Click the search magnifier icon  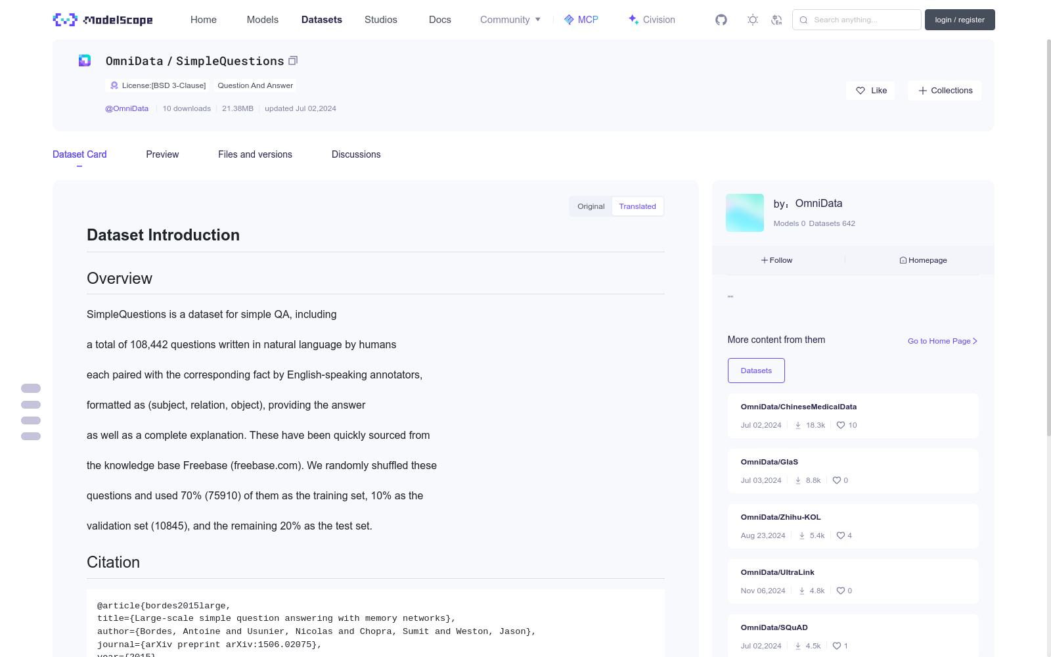click(803, 20)
